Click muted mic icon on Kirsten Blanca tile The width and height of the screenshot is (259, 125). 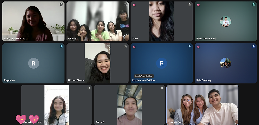126,47
